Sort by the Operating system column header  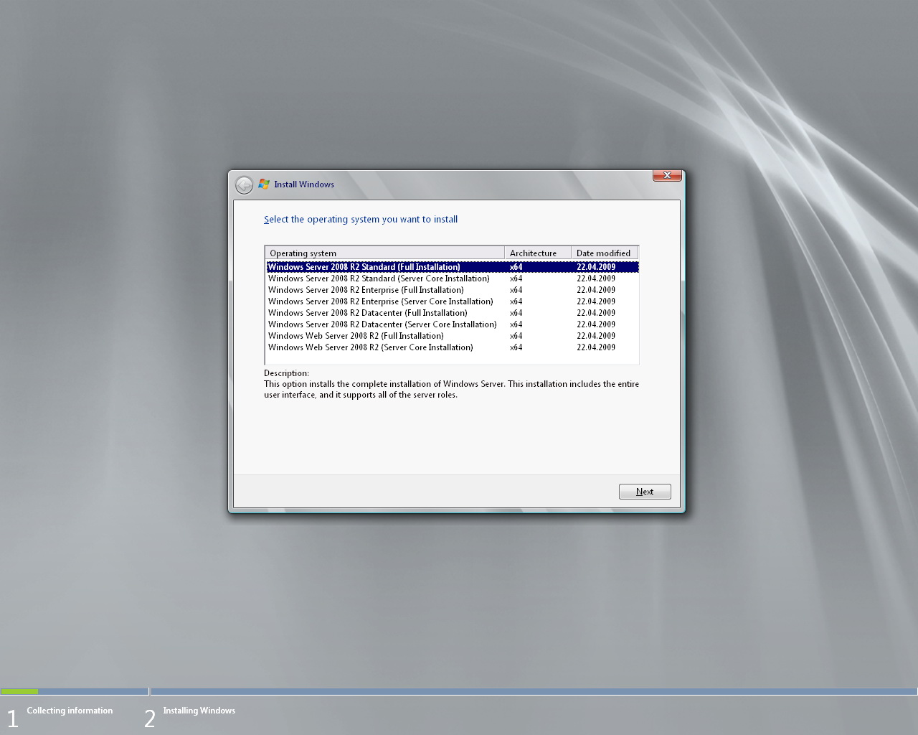(x=384, y=253)
